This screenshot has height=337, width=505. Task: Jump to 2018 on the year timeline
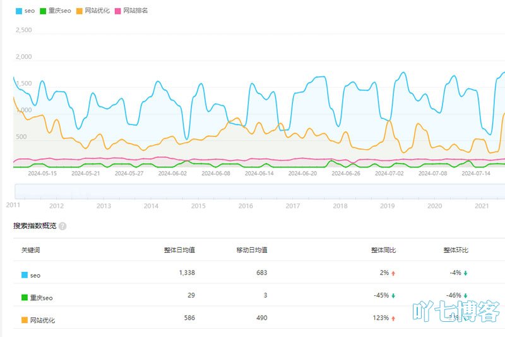pyautogui.click(x=340, y=205)
